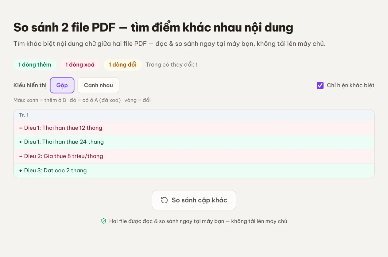Select added line Dieu 3: Dat coc 2 thang
This screenshot has height=257, width=388.
coord(194,171)
